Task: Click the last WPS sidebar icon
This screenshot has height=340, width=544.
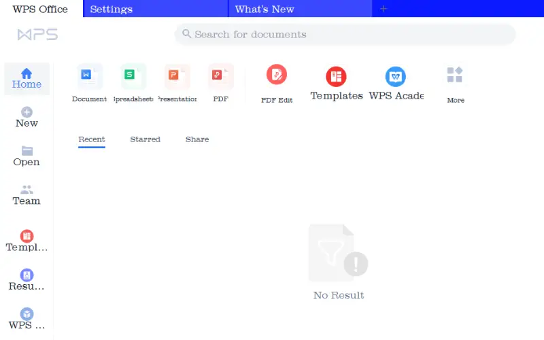Action: pyautogui.click(x=27, y=314)
